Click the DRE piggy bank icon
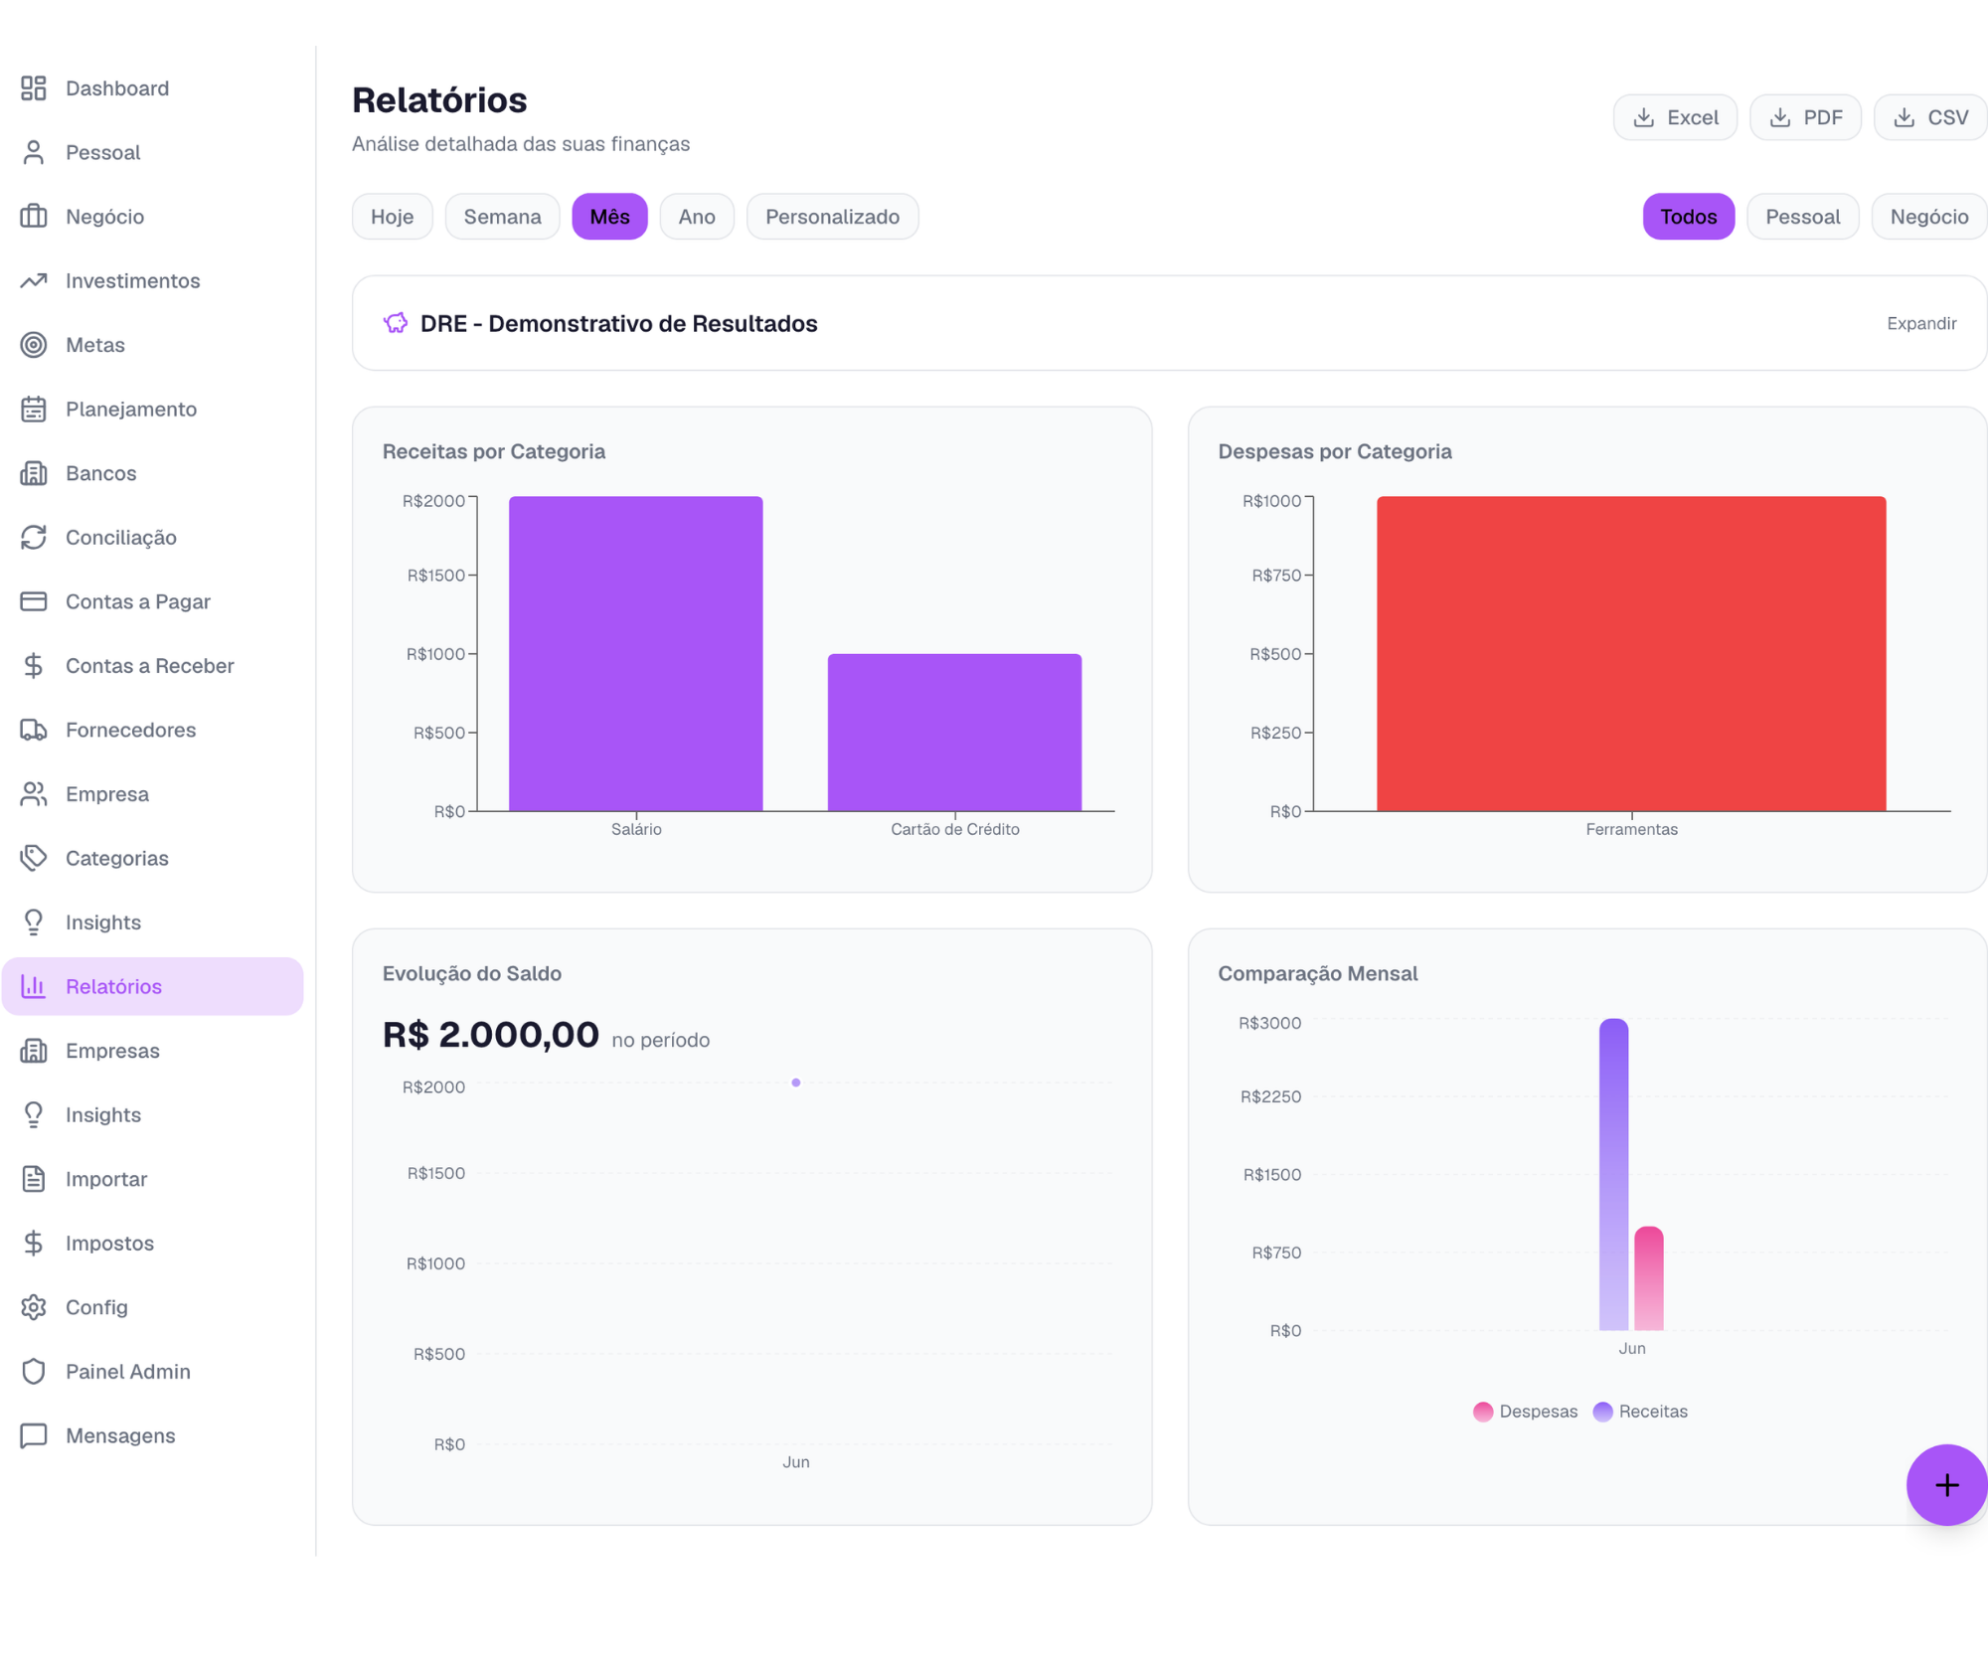The height and width of the screenshot is (1670, 1988). [x=396, y=323]
